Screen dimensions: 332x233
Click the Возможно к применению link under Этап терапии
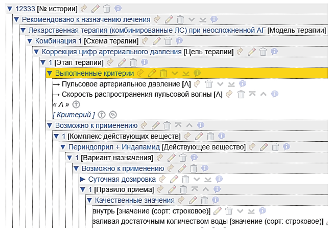(x=96, y=125)
